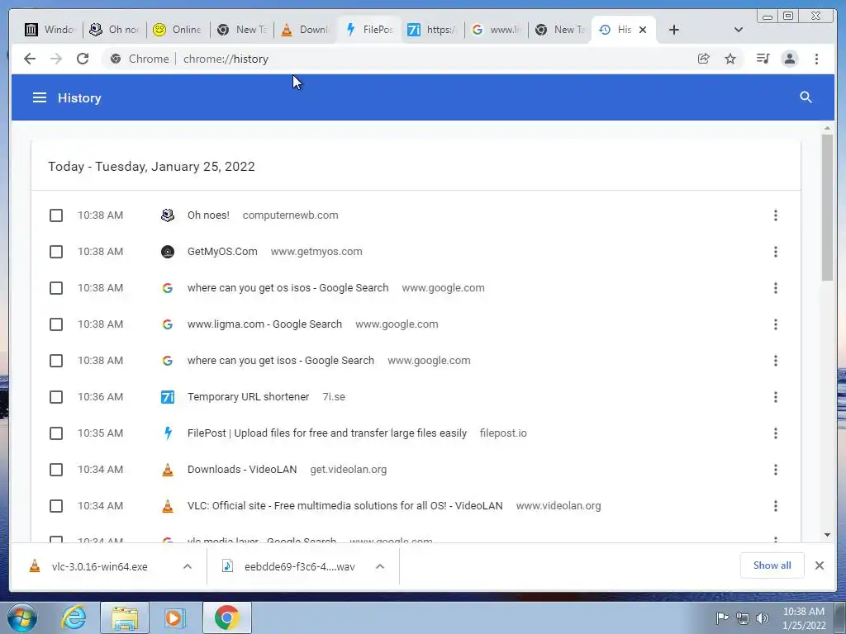The image size is (846, 634).
Task: Close the History tab
Action: [643, 30]
